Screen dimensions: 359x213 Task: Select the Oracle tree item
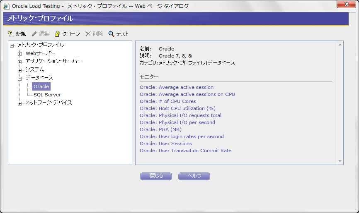pyautogui.click(x=41, y=86)
